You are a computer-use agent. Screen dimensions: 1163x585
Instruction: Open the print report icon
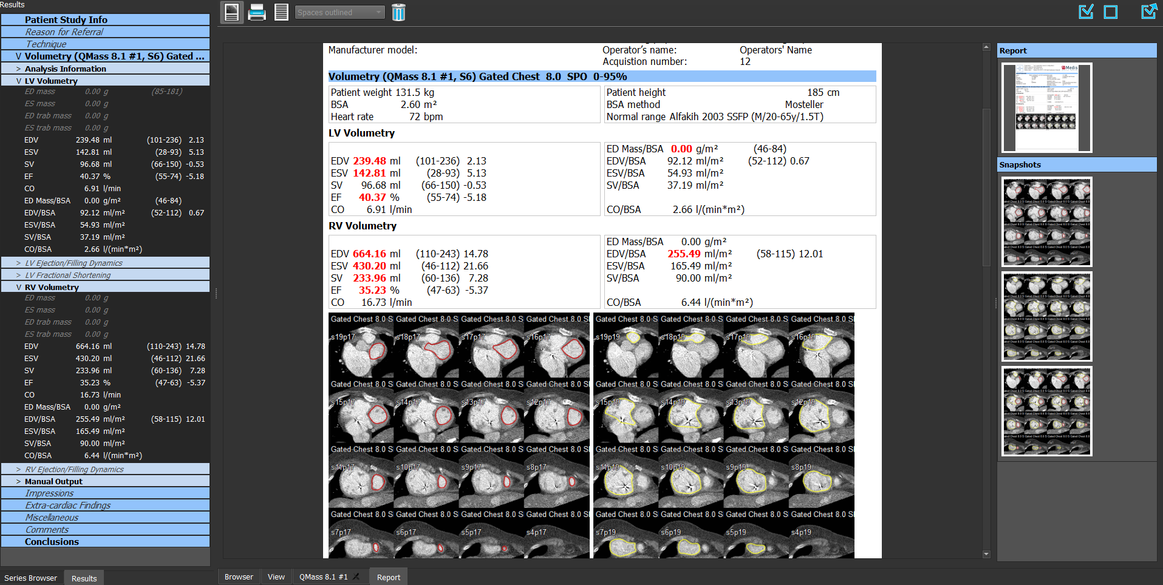click(257, 12)
